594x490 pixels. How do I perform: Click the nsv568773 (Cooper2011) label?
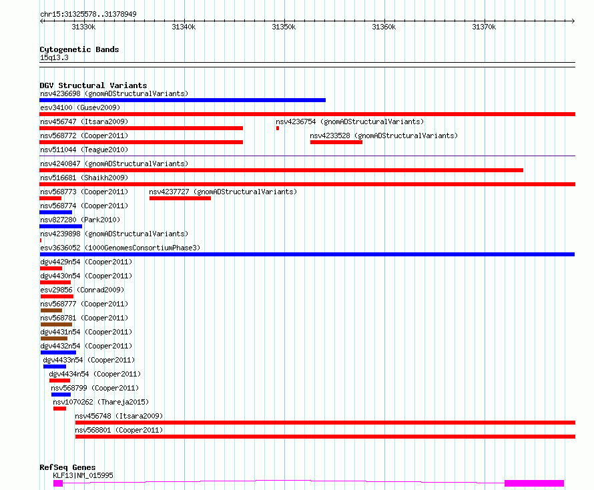click(x=84, y=192)
